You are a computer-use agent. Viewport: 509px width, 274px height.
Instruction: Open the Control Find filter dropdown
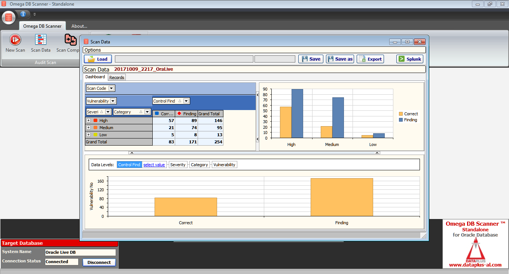186,101
